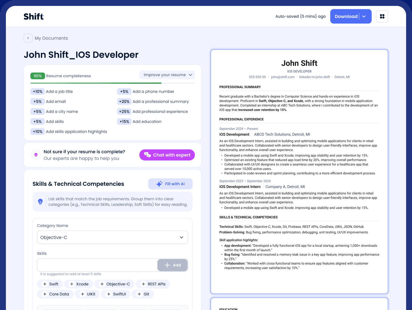
Task: Click the resume preview page thumbnail
Action: (x=299, y=172)
